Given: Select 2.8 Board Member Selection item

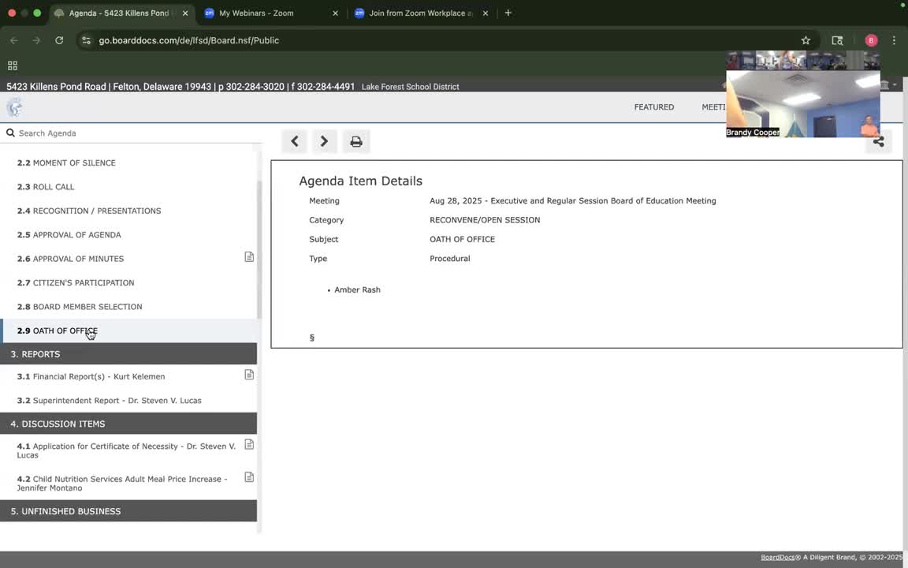Looking at the screenshot, I should click(87, 307).
